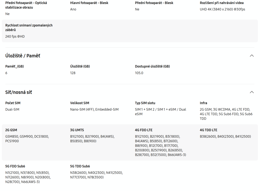This screenshot has width=260, height=191.
Task: Click the 2G GSM spec heading
Action: [x=11, y=130]
